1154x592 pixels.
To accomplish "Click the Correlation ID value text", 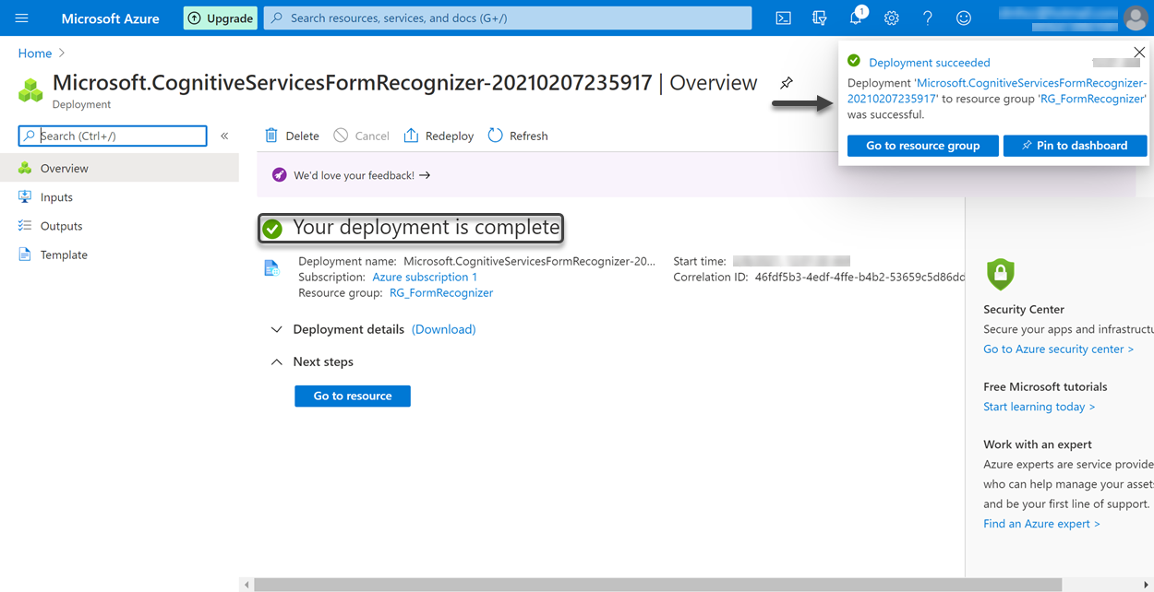I will [x=859, y=277].
